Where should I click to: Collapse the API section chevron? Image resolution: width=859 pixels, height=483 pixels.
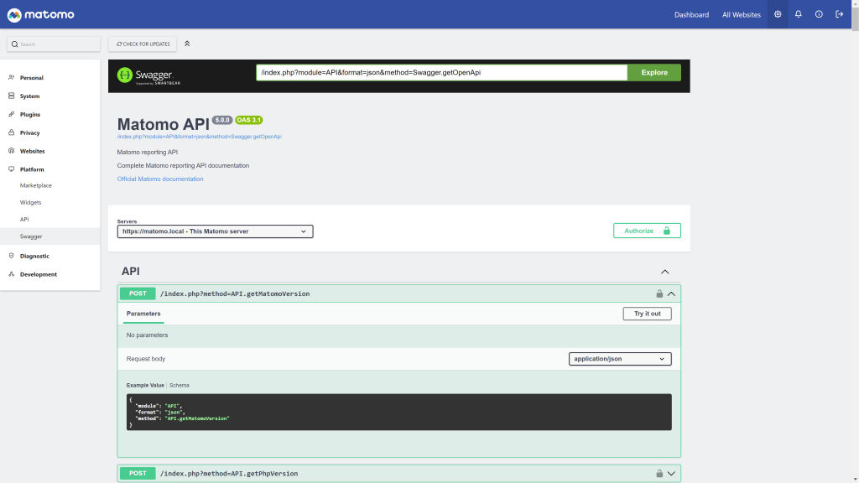pyautogui.click(x=665, y=272)
